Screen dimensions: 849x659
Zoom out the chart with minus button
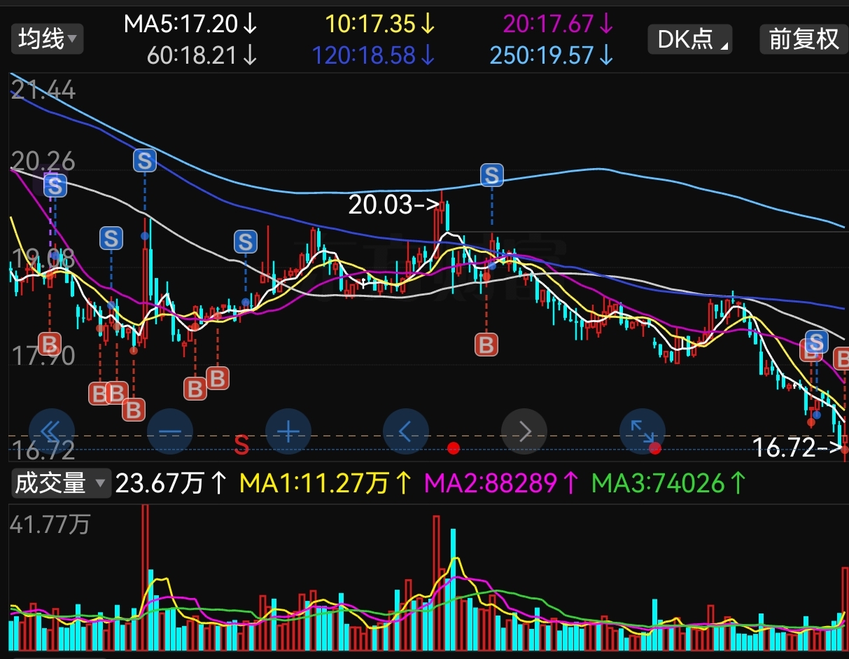pyautogui.click(x=170, y=431)
